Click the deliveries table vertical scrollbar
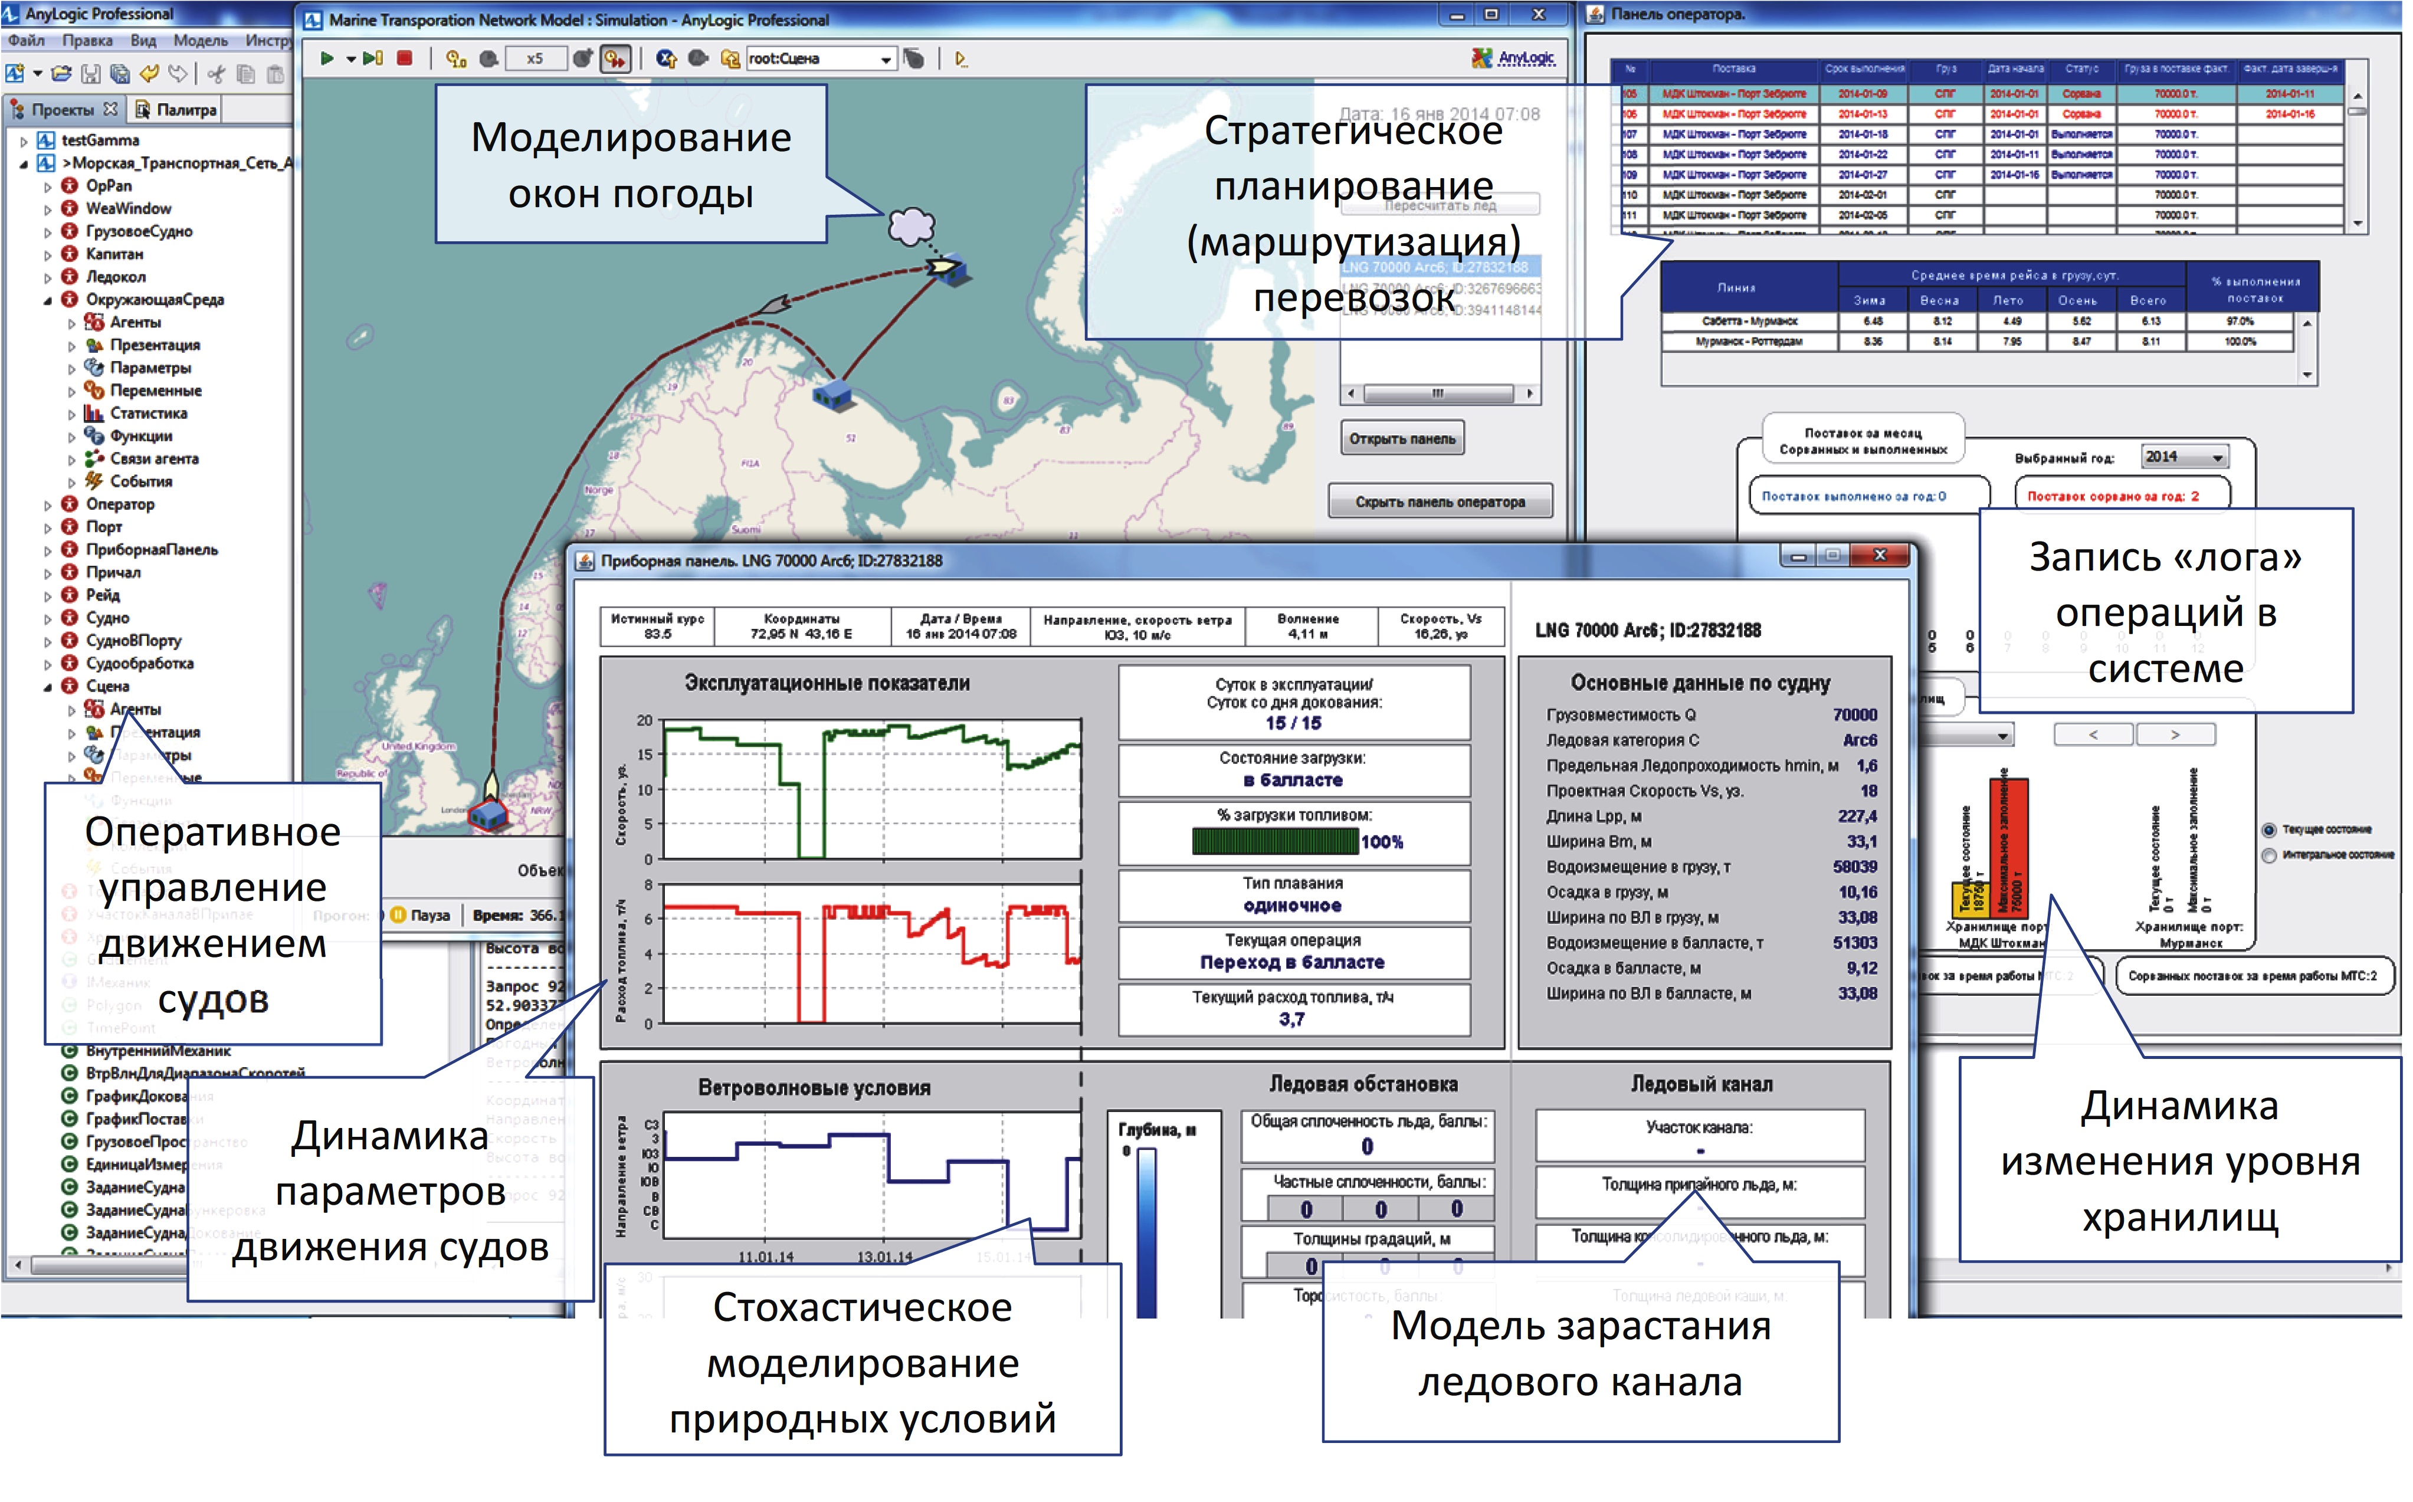Viewport: 2413px width, 1502px height. pyautogui.click(x=2358, y=159)
